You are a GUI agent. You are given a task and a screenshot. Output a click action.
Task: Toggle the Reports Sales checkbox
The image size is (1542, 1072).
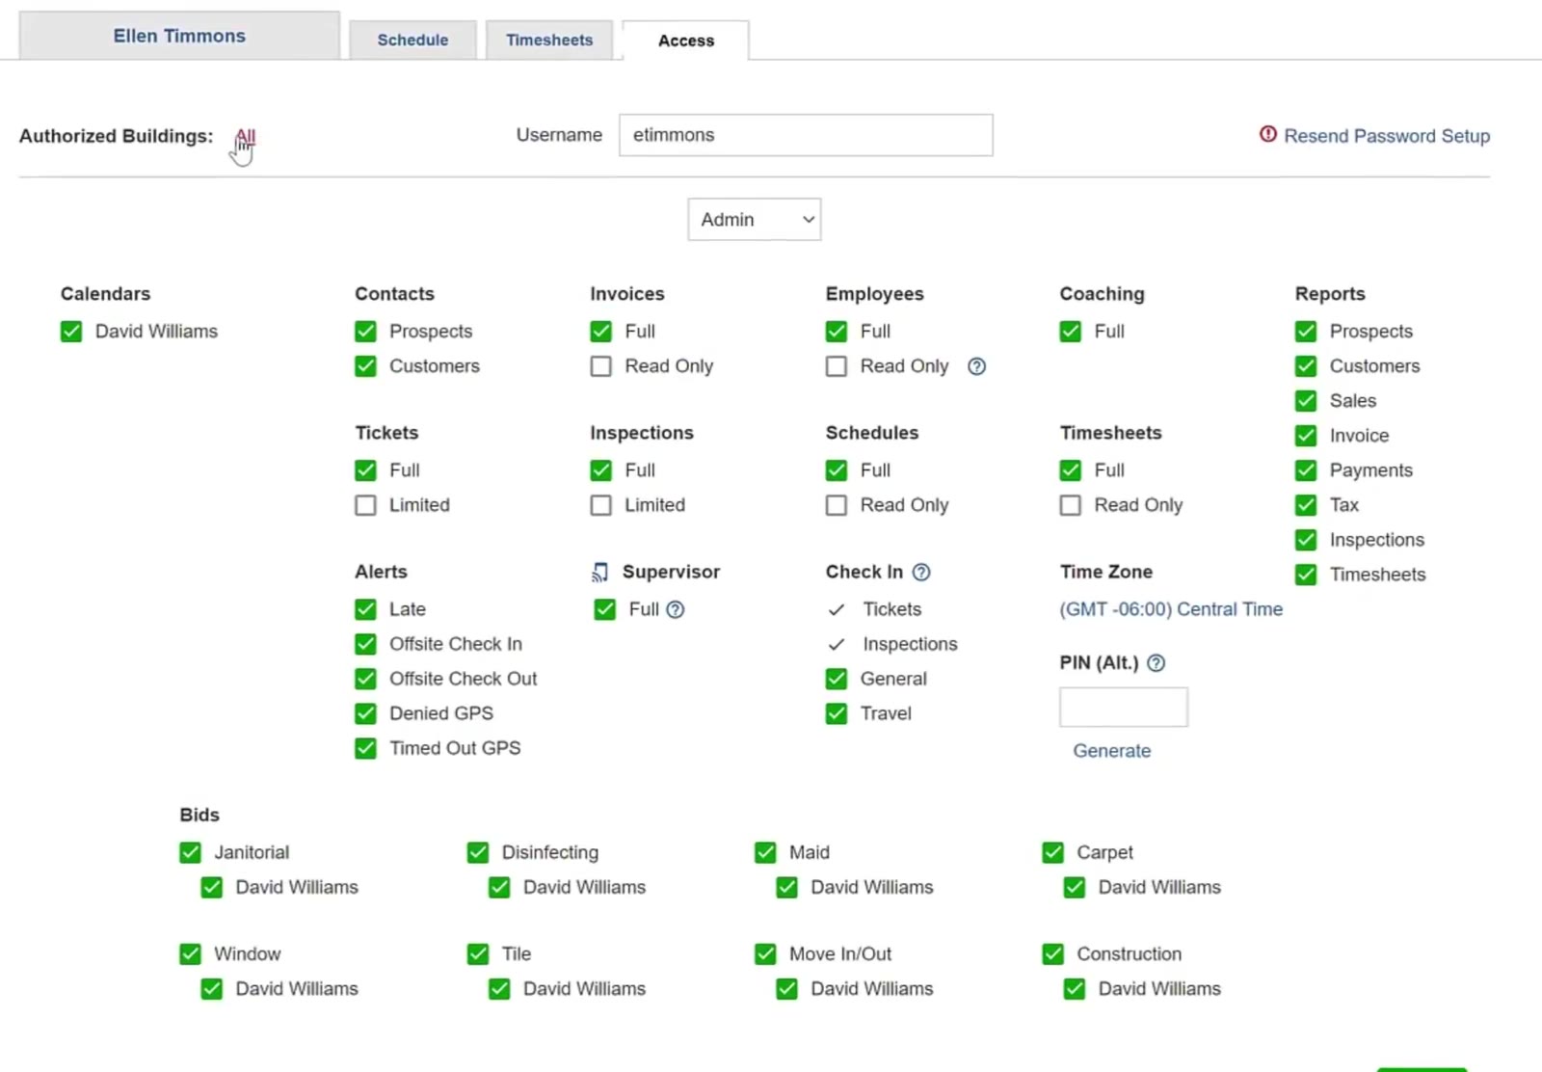[1306, 401]
